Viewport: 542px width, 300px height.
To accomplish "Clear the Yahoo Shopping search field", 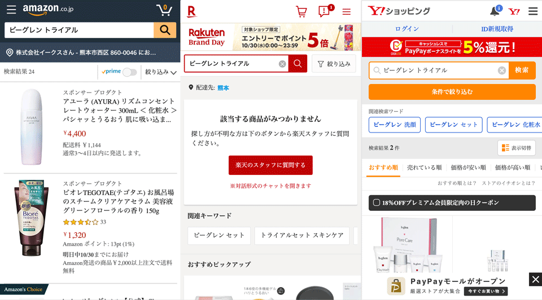I will (502, 70).
